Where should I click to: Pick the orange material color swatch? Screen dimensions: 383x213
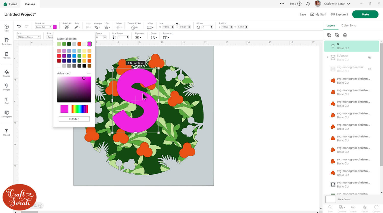pyautogui.click(x=79, y=44)
